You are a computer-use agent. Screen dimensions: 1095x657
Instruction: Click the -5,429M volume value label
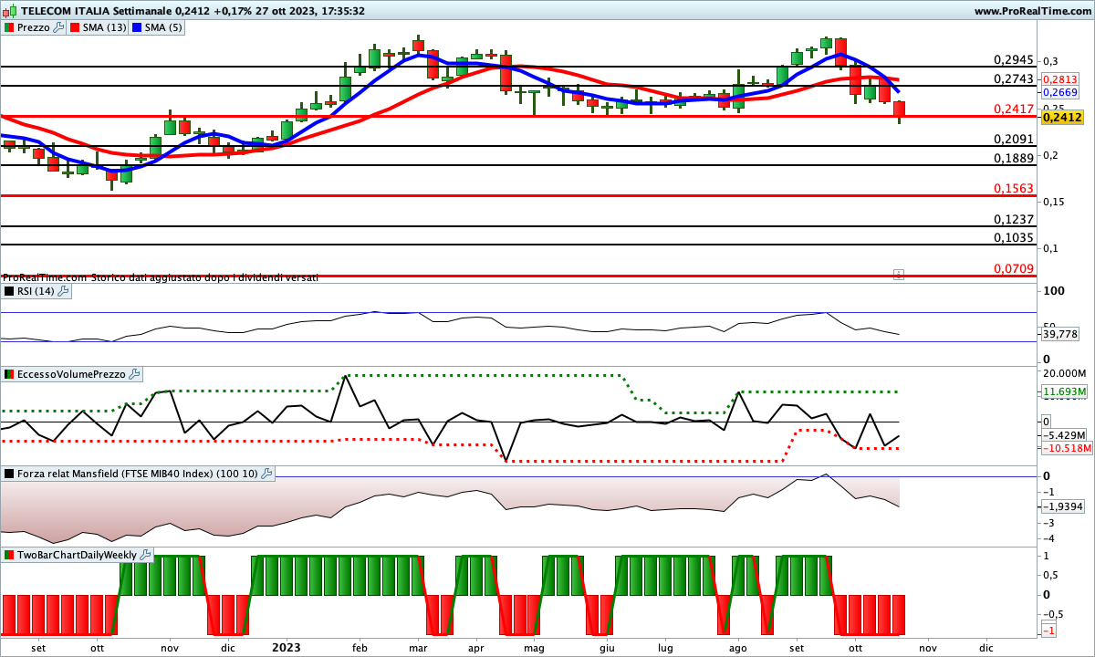click(1064, 436)
